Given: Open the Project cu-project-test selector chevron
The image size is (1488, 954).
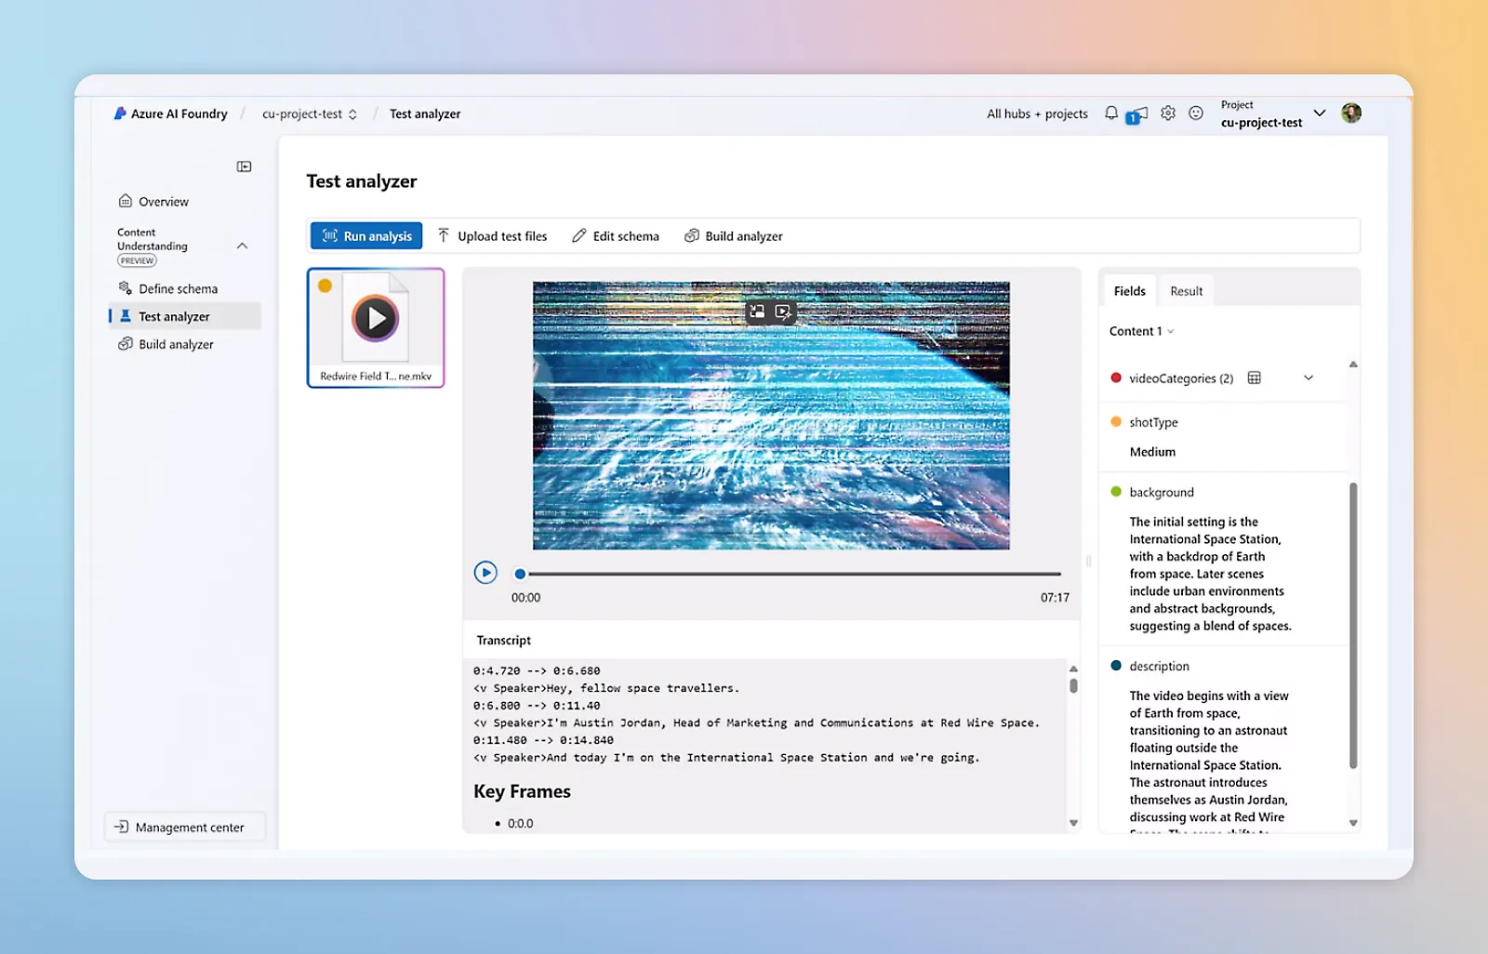Looking at the screenshot, I should (x=1319, y=113).
